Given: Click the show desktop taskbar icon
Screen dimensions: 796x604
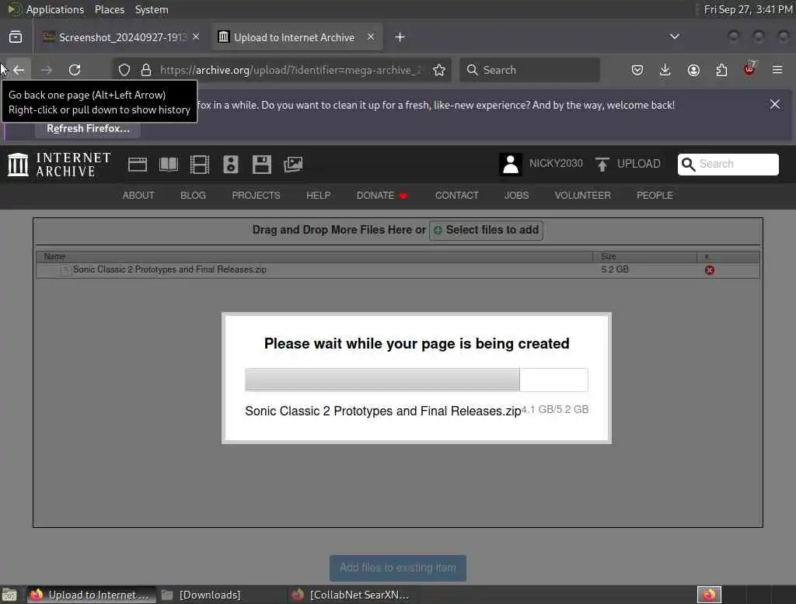Looking at the screenshot, I should [9, 595].
